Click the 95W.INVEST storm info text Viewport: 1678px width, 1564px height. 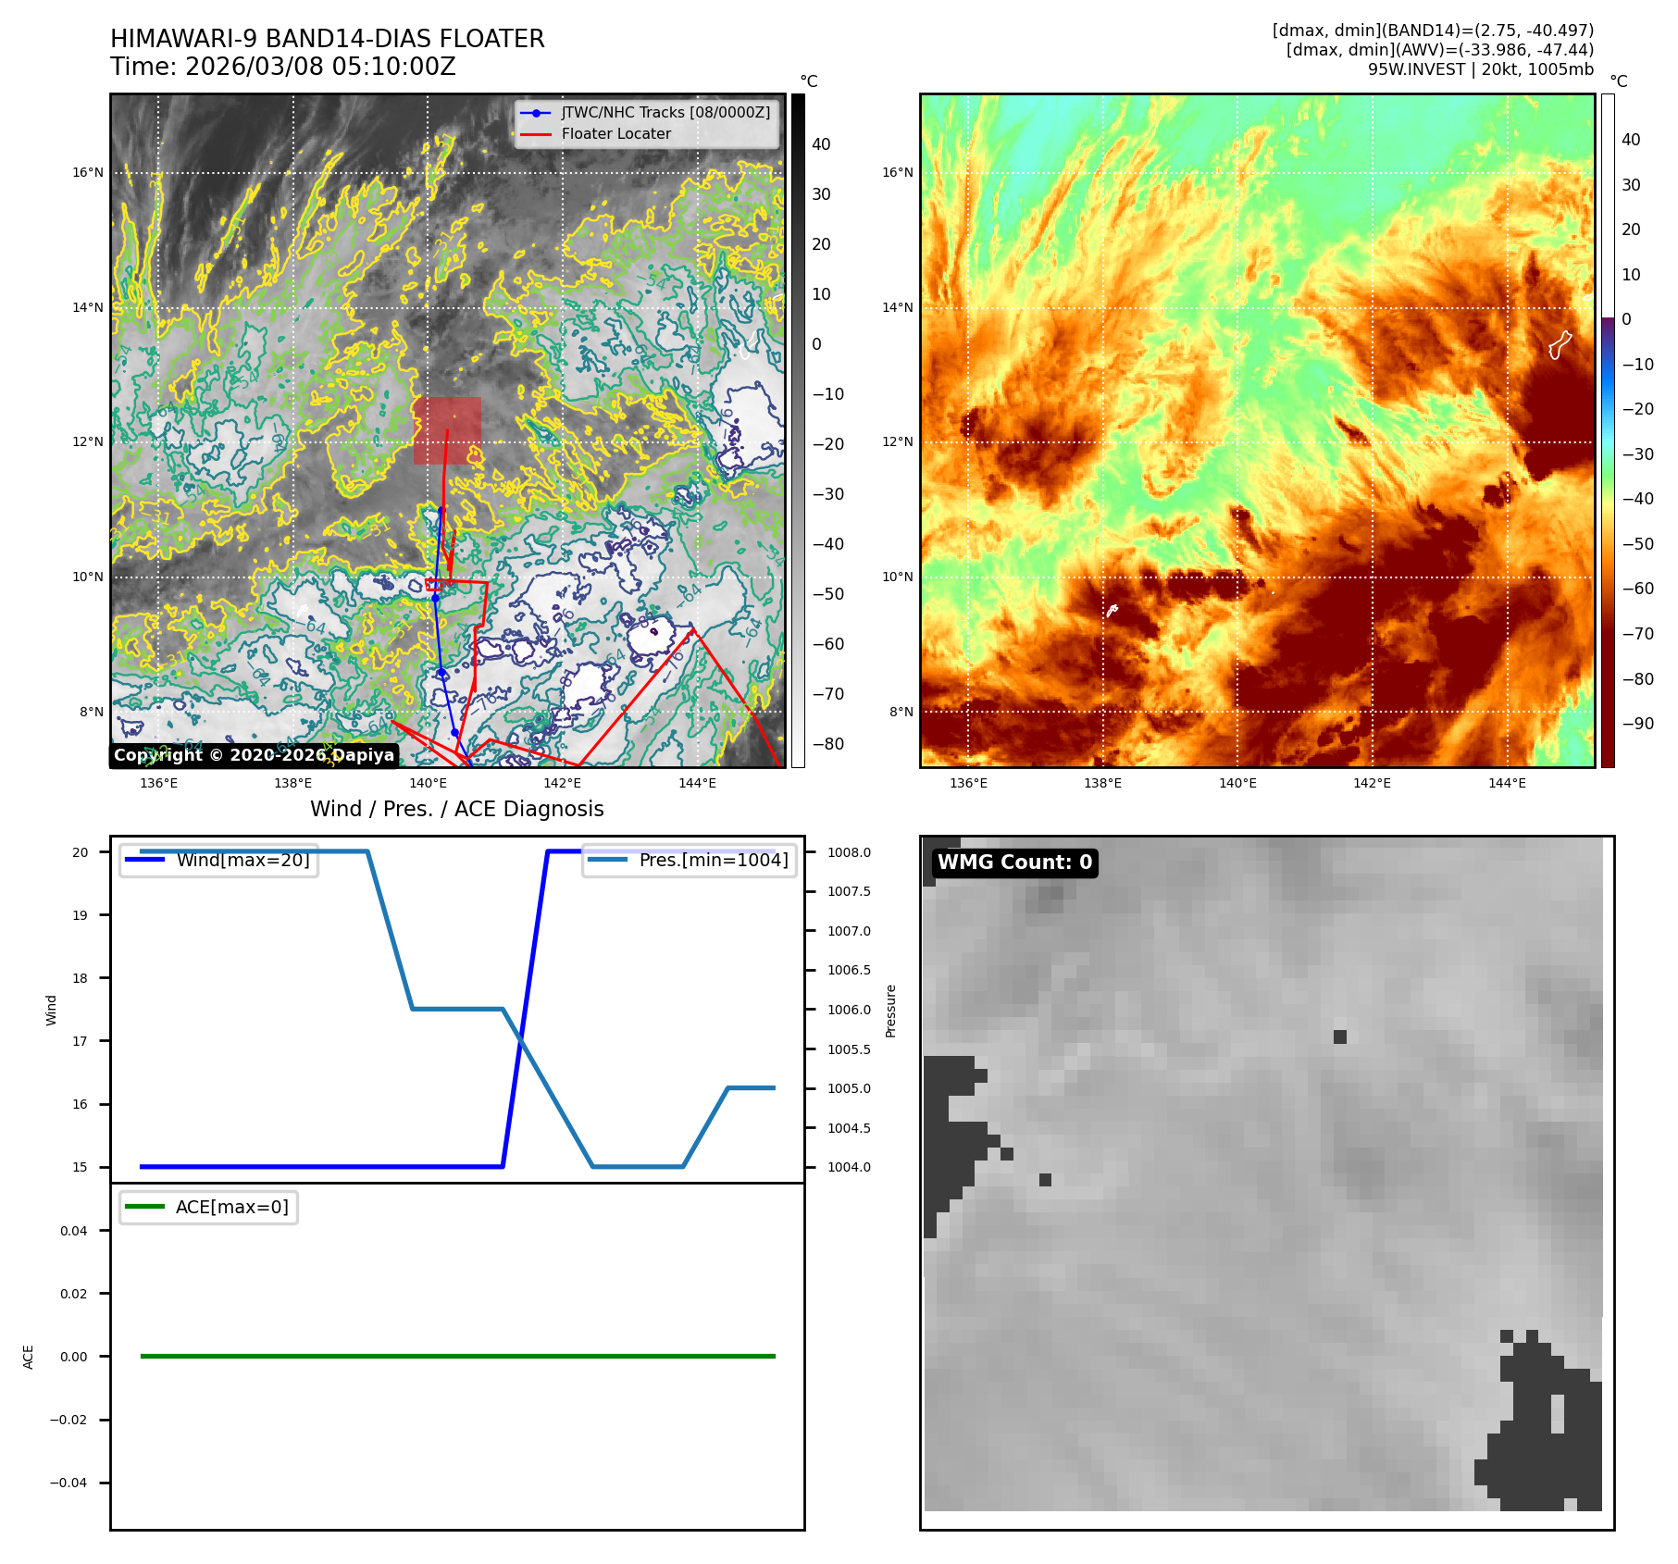(x=1480, y=69)
